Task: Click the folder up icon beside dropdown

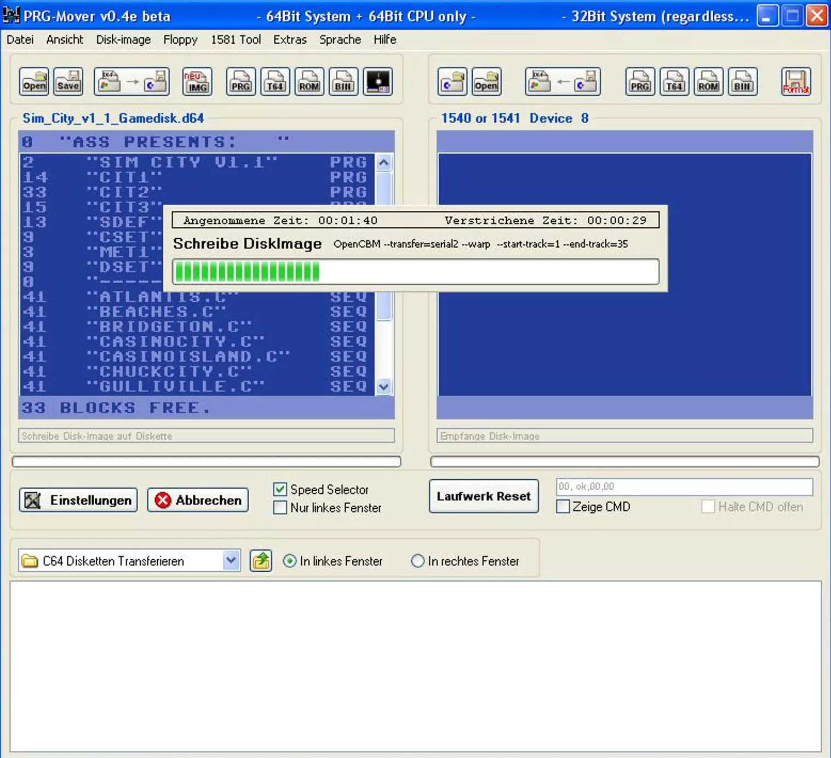Action: coord(261,561)
